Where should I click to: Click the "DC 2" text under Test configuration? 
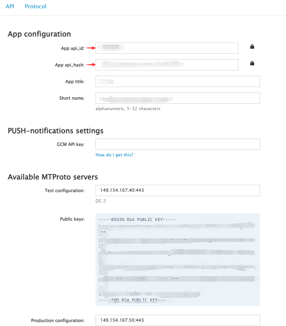101,201
